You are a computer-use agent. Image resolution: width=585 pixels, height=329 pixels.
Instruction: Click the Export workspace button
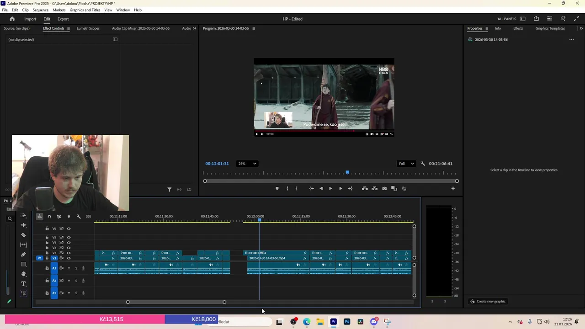click(63, 19)
